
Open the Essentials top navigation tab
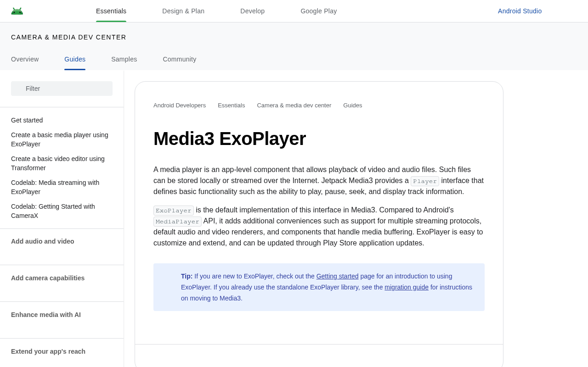(x=111, y=11)
